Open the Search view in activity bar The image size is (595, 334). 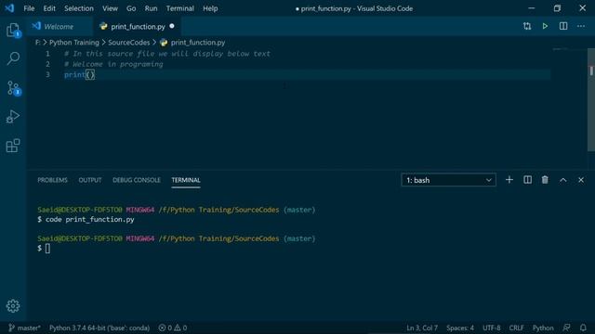13,58
